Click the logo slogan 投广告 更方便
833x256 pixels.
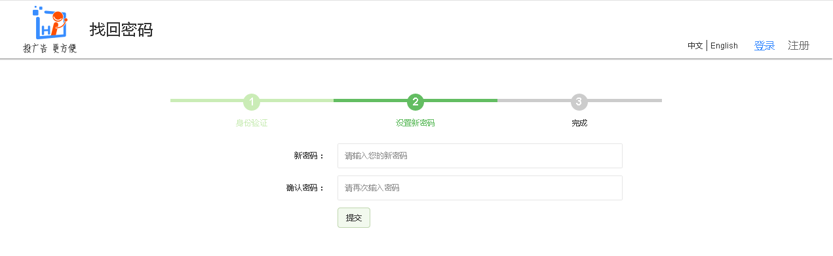[x=50, y=48]
